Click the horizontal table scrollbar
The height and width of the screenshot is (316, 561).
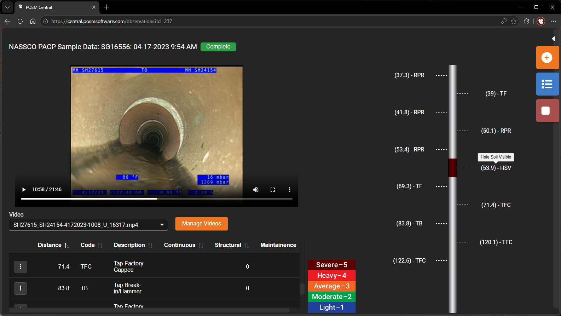pos(149,310)
